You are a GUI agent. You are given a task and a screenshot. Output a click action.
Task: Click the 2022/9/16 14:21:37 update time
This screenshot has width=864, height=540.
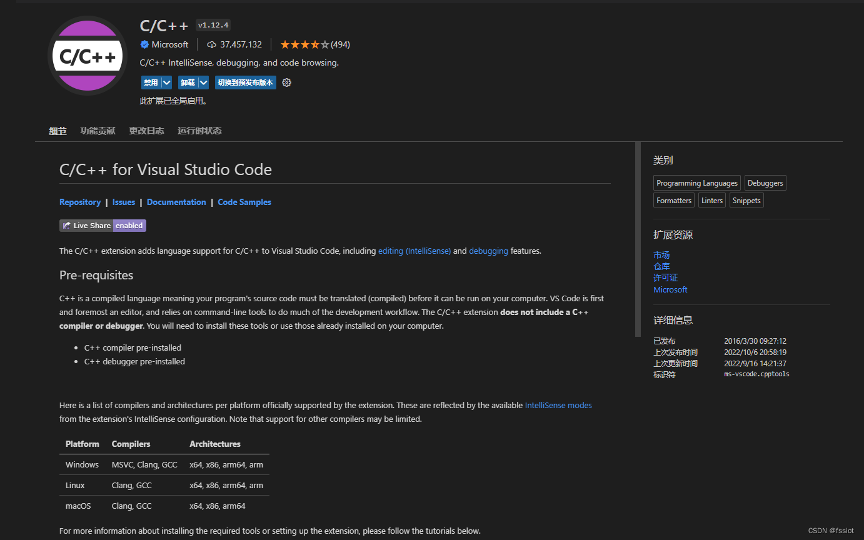(x=755, y=364)
